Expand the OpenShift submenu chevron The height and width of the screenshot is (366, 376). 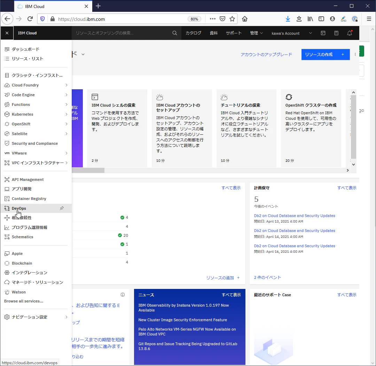66,124
